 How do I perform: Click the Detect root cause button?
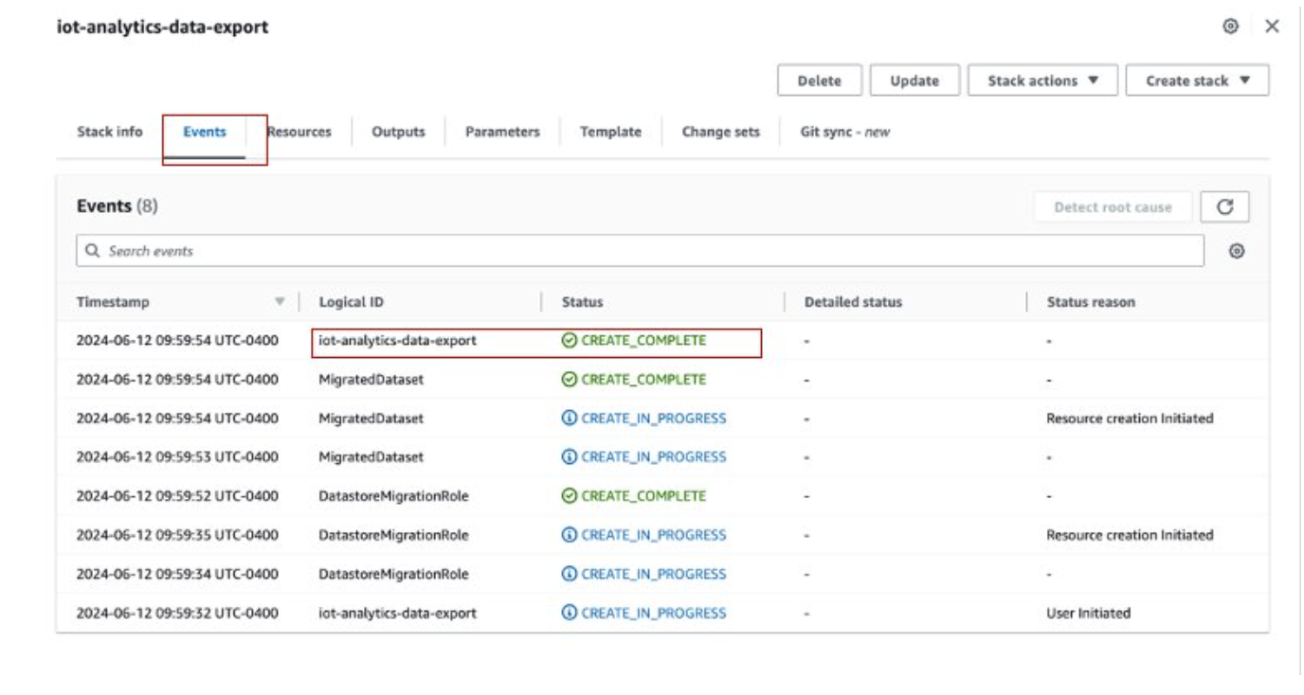tap(1113, 206)
